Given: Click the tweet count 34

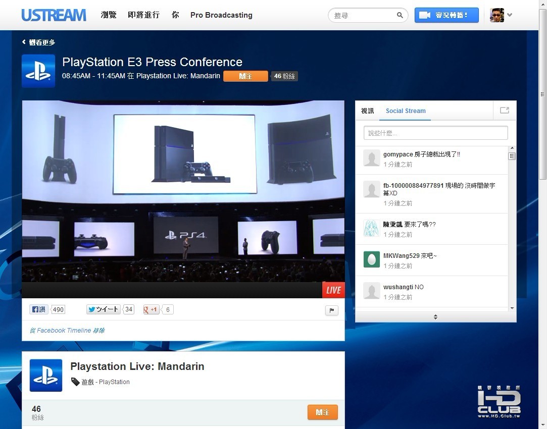Looking at the screenshot, I should 129,309.
